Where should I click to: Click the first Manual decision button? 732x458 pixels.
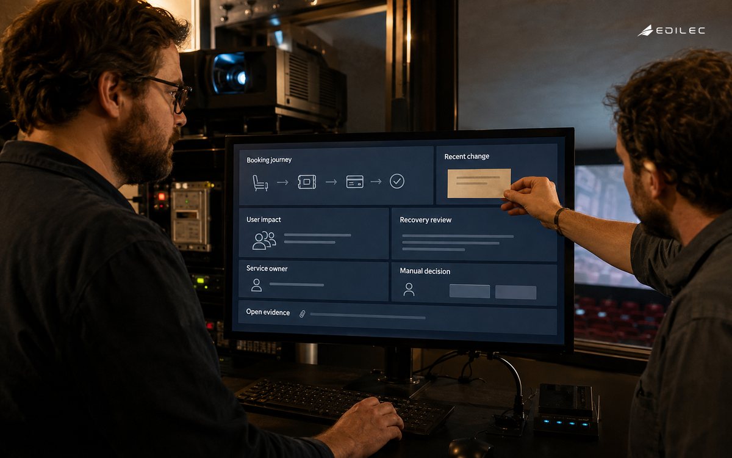coord(470,291)
